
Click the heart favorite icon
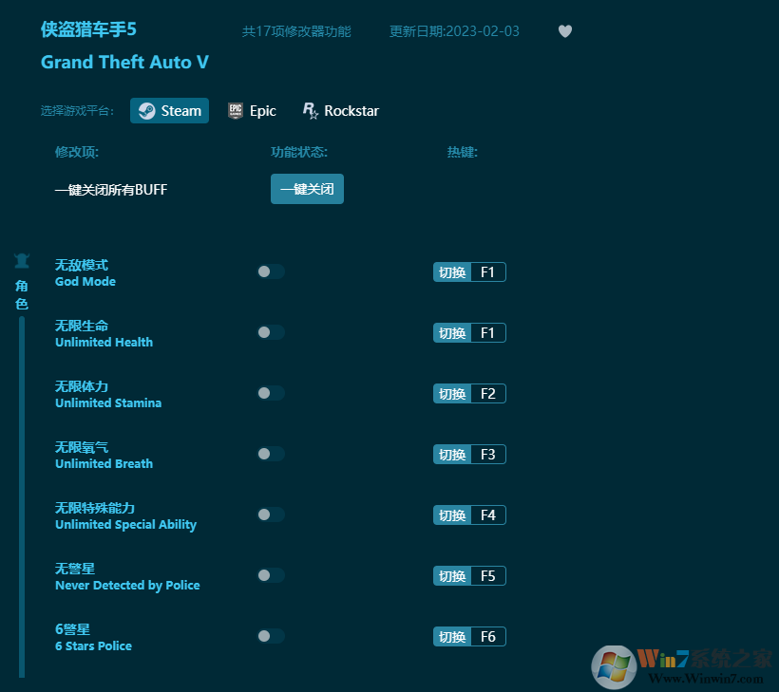(x=565, y=31)
